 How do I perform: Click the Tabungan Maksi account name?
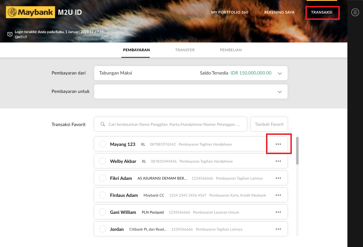pyautogui.click(x=116, y=73)
